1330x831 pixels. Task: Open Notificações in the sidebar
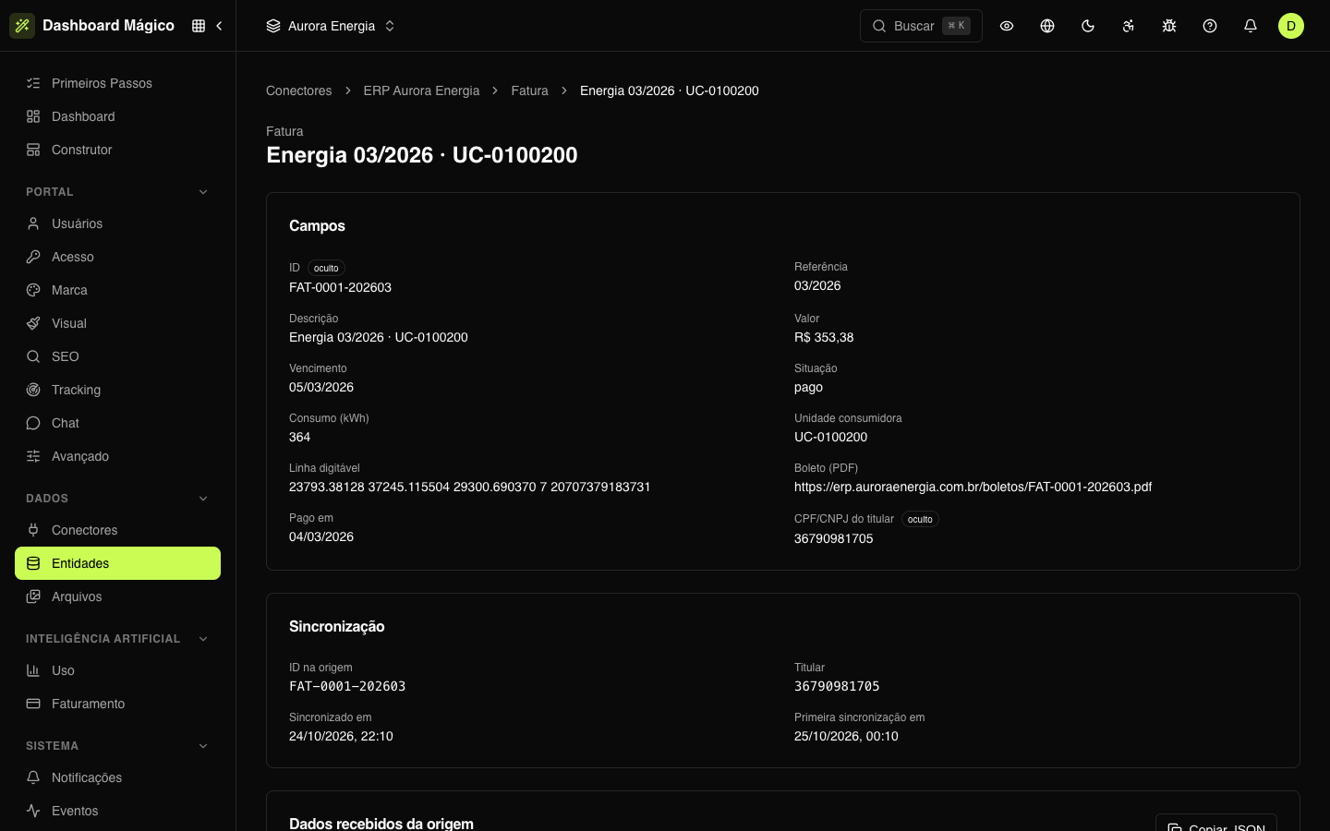pyautogui.click(x=117, y=777)
